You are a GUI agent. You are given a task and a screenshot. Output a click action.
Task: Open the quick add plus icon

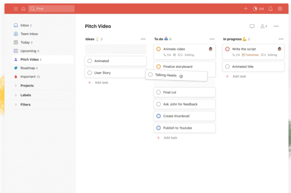click(x=246, y=9)
